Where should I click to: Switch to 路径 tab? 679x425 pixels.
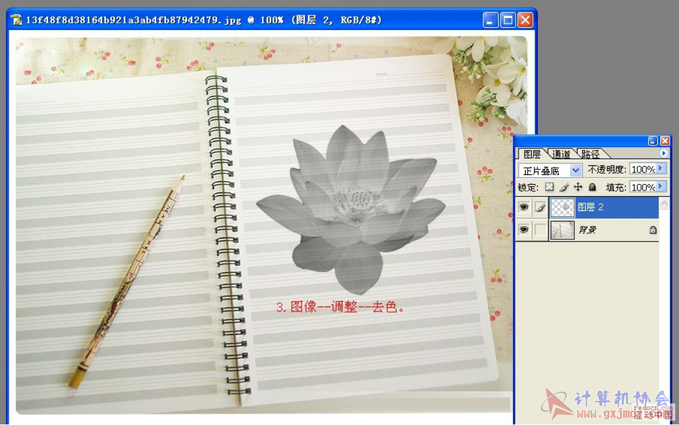(590, 154)
